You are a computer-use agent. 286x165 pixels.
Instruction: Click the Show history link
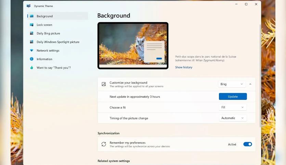pyautogui.click(x=184, y=67)
